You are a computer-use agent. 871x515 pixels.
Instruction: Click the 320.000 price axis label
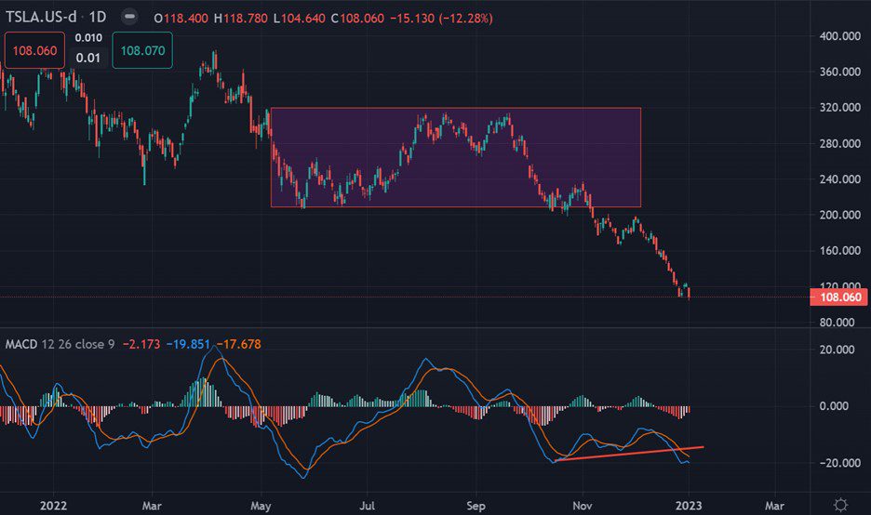pos(840,107)
